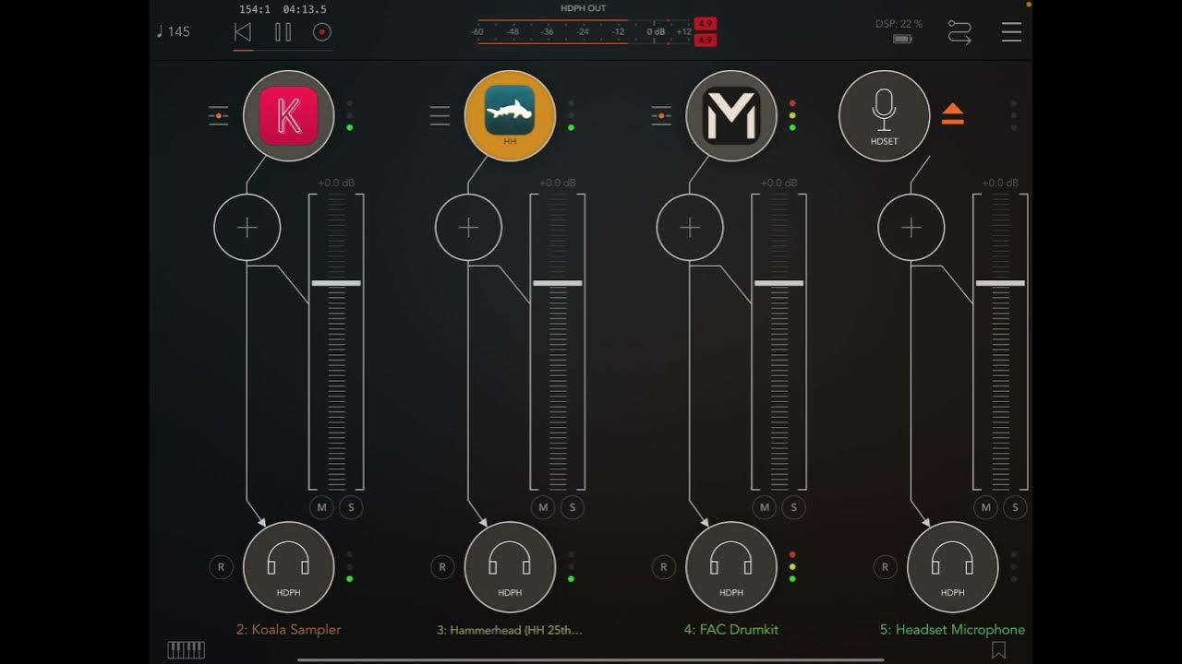This screenshot has height=664, width=1182.
Task: Click the Koala Sampler volume fader handle
Action: [336, 283]
